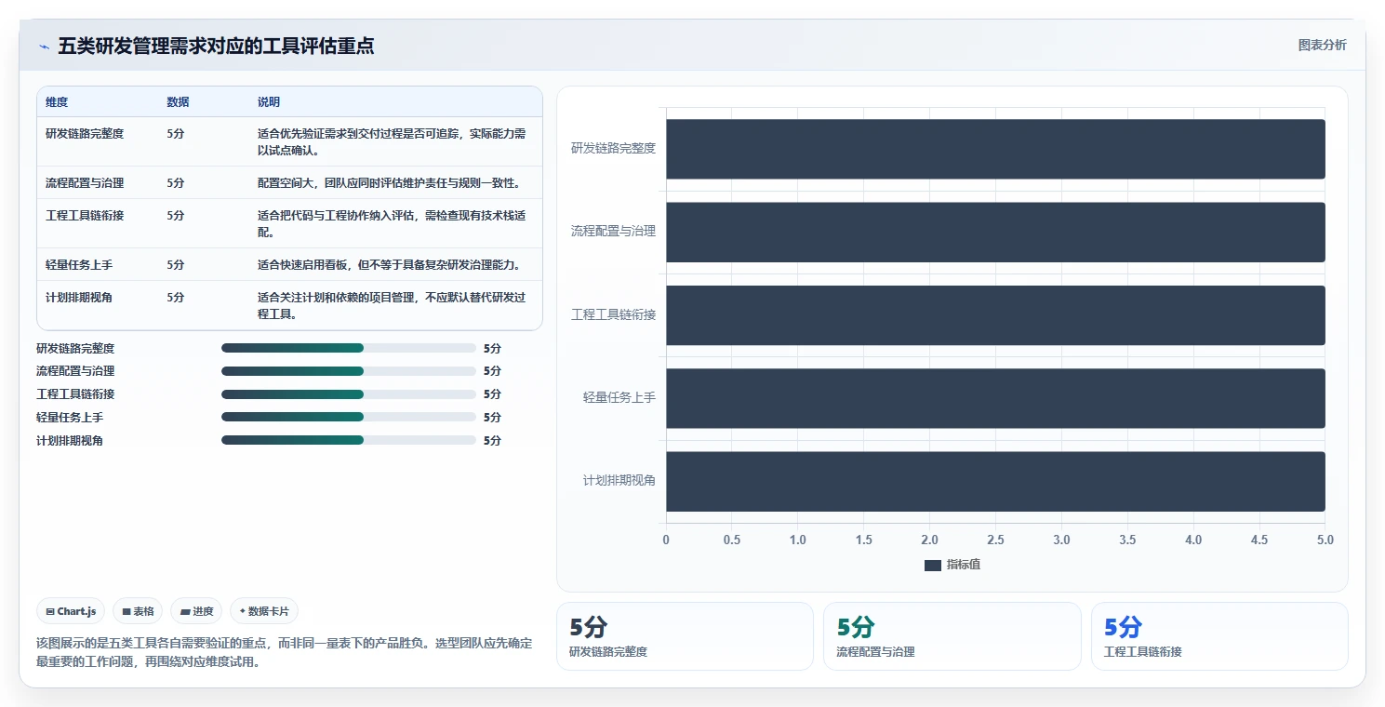Click the 说明 column header
Viewport: 1385px width, 707px height.
coord(269,102)
